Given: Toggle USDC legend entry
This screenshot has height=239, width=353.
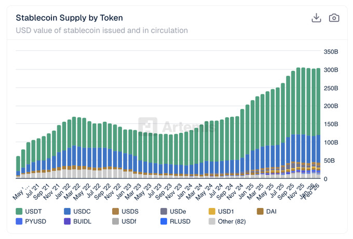Looking at the screenshot, I should tap(67, 211).
